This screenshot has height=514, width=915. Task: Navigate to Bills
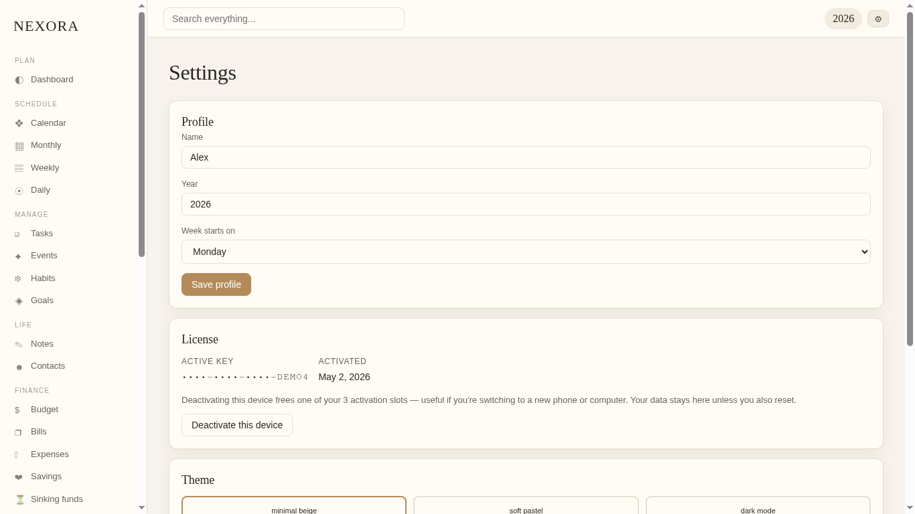pos(68,432)
